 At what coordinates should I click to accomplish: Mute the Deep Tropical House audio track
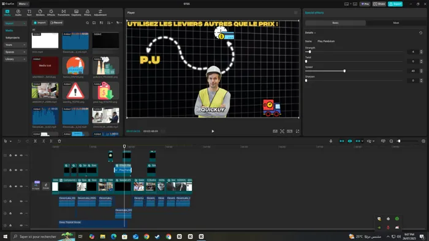[x=21, y=226]
